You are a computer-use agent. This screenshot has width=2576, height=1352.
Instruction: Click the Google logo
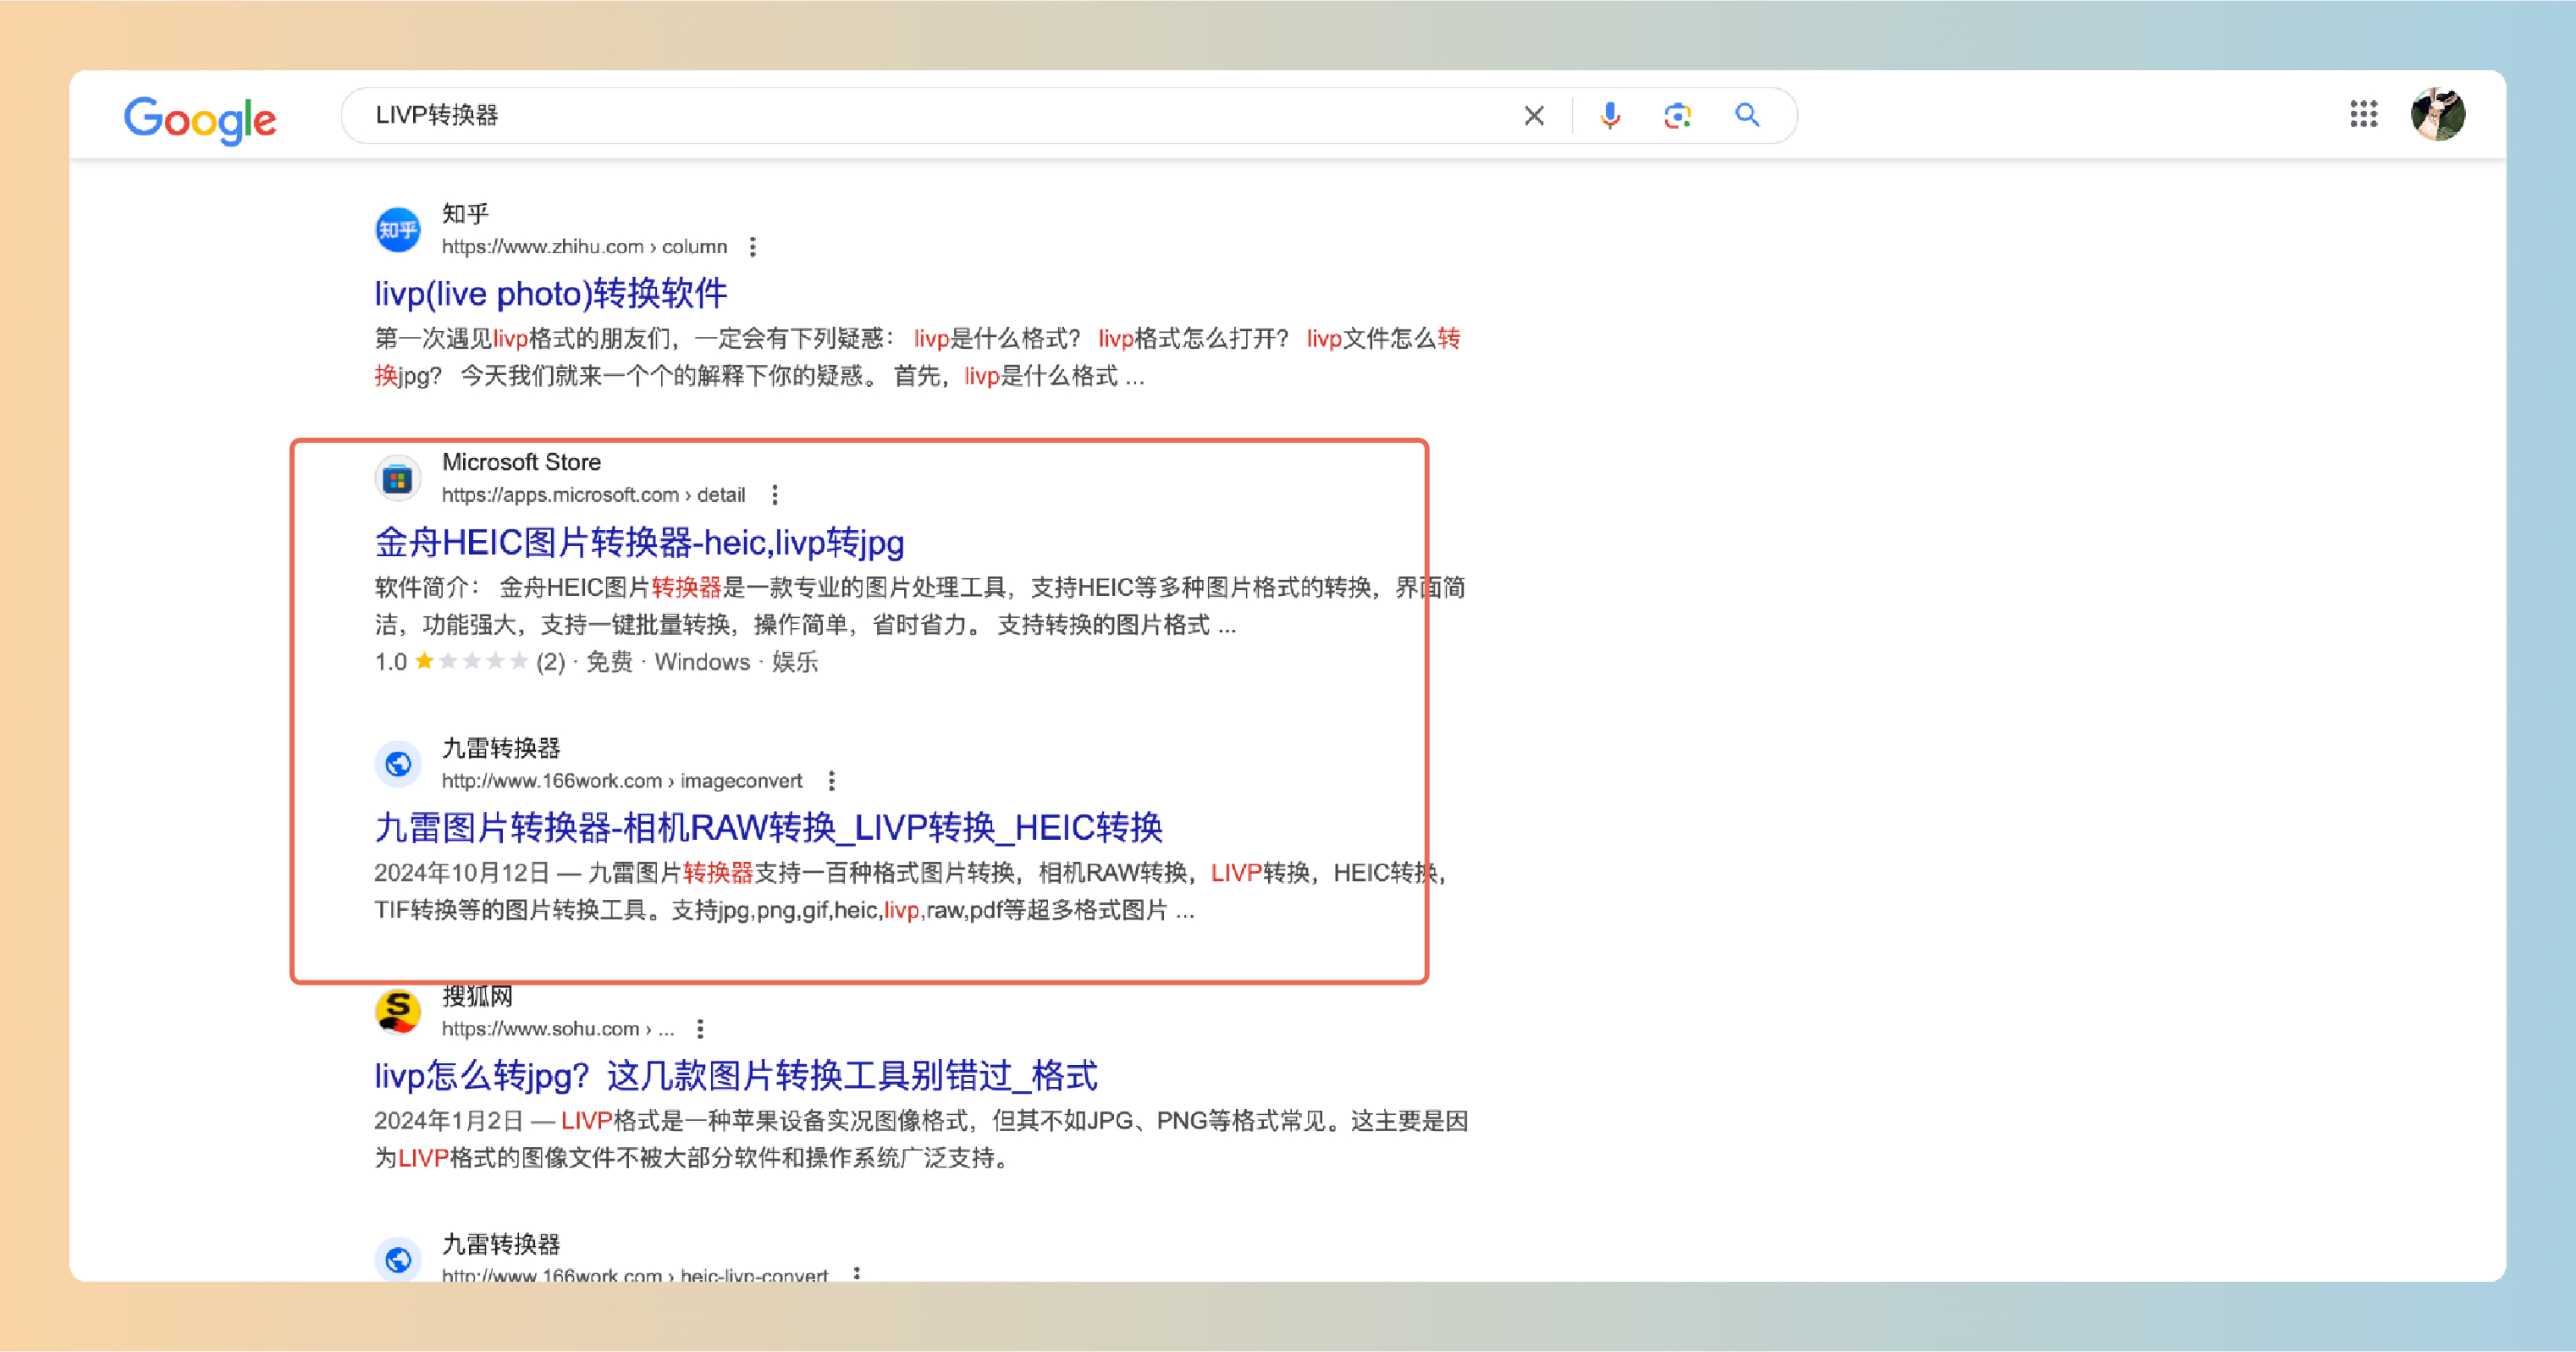pos(200,119)
